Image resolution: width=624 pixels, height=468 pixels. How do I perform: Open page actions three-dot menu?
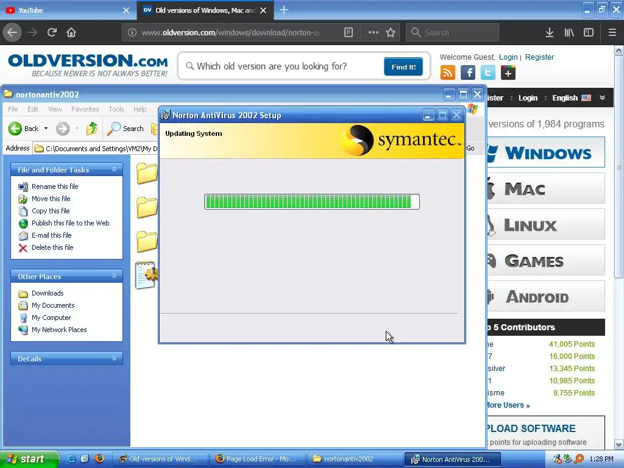click(x=374, y=32)
